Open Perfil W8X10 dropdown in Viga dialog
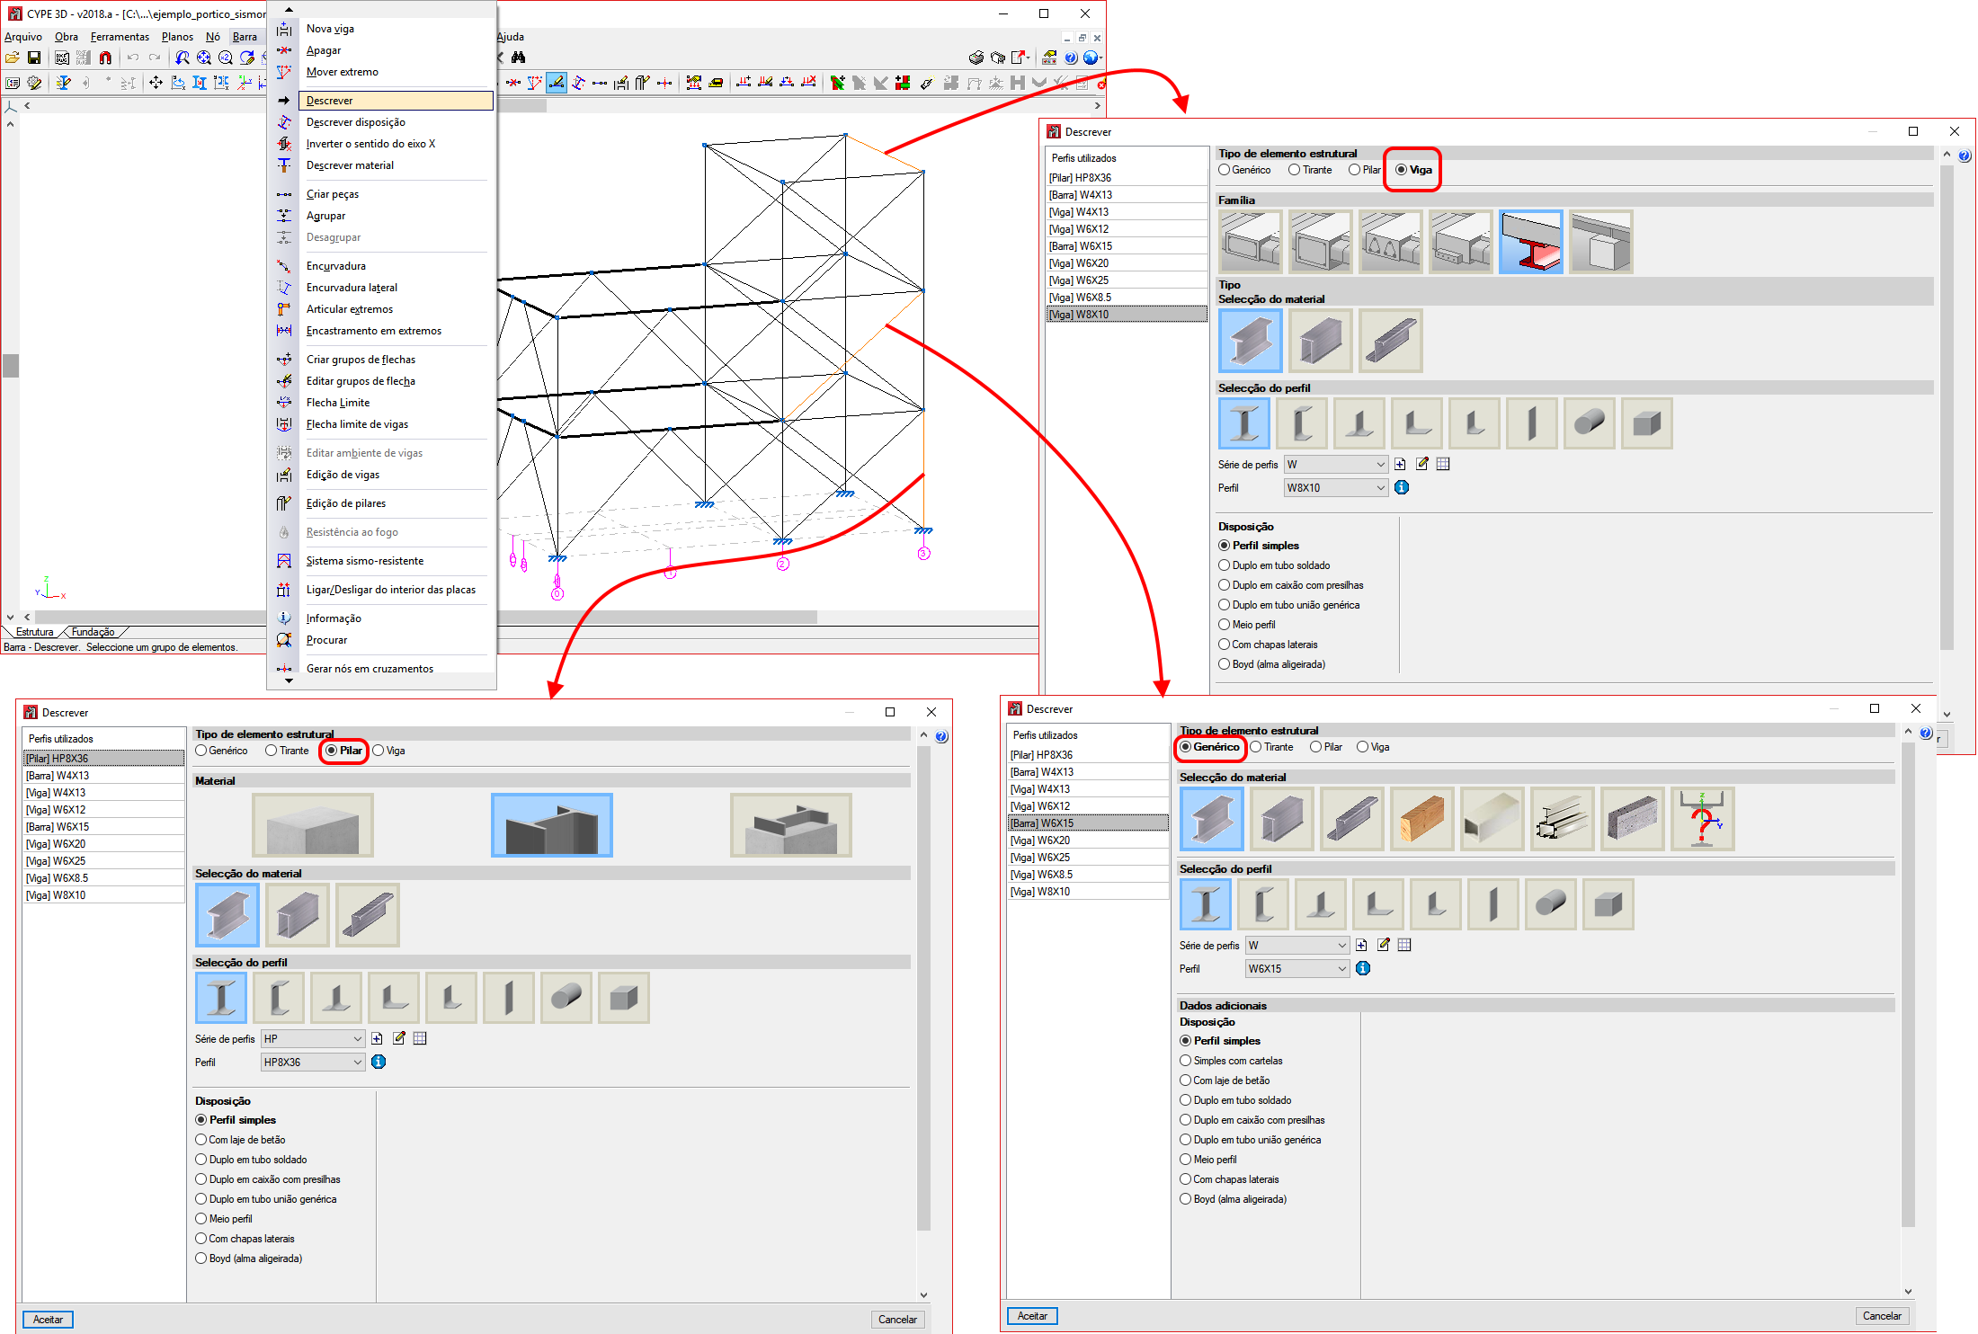The width and height of the screenshot is (1978, 1334). (x=1336, y=487)
